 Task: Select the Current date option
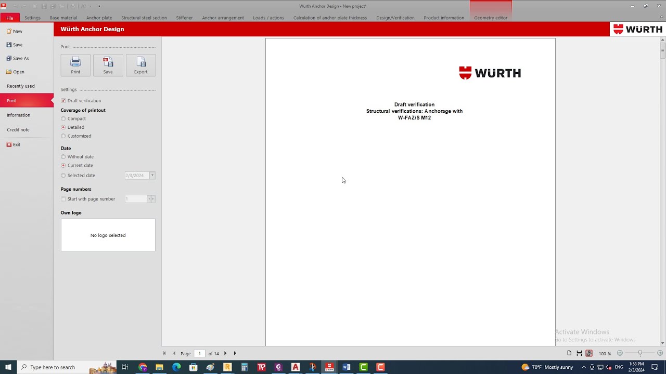pyautogui.click(x=63, y=166)
